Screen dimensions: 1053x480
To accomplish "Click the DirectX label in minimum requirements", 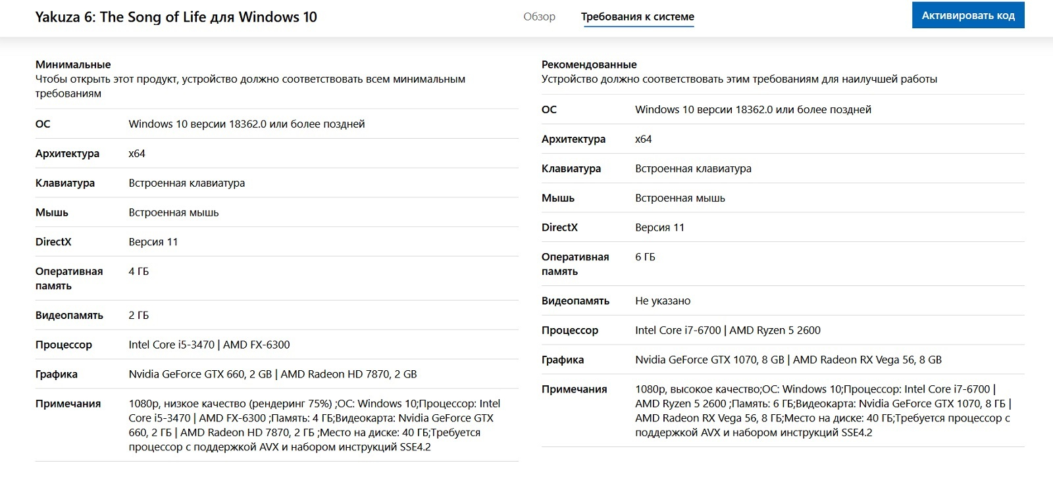I will 53,242.
